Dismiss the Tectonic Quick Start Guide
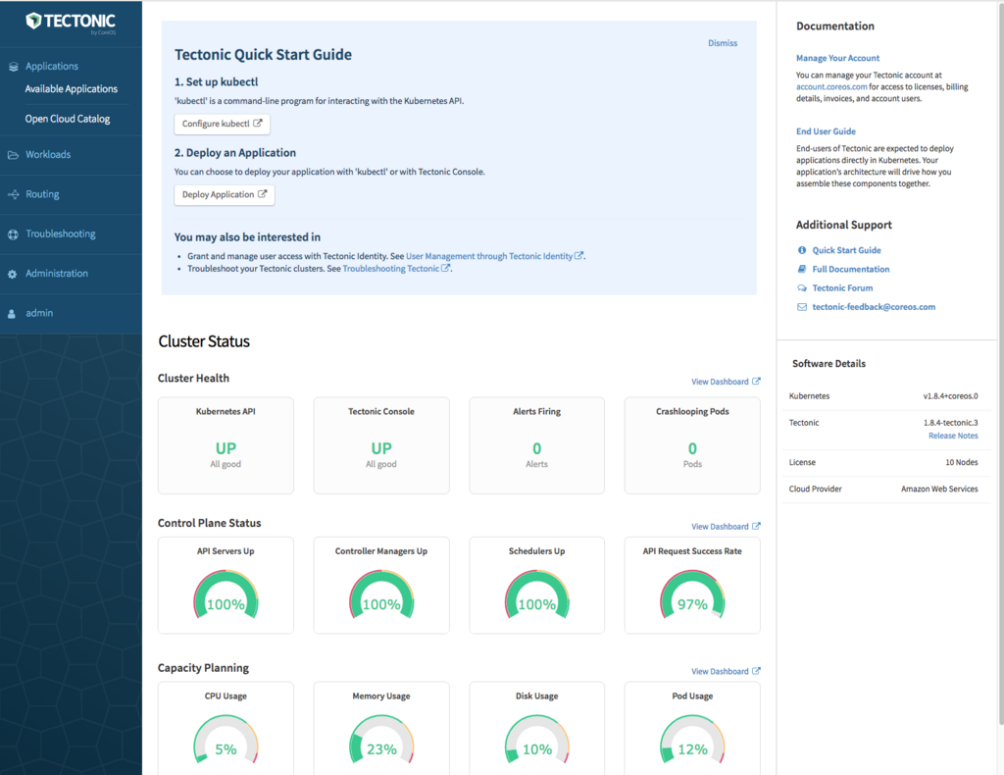The width and height of the screenshot is (1004, 775). click(723, 43)
